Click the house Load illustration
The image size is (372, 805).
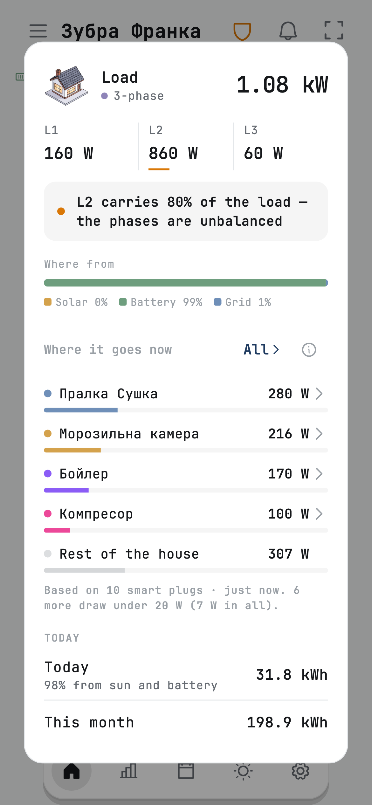pyautogui.click(x=66, y=86)
